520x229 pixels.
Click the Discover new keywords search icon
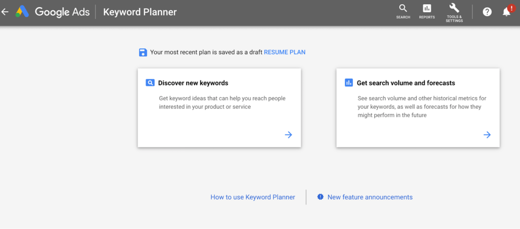point(150,83)
